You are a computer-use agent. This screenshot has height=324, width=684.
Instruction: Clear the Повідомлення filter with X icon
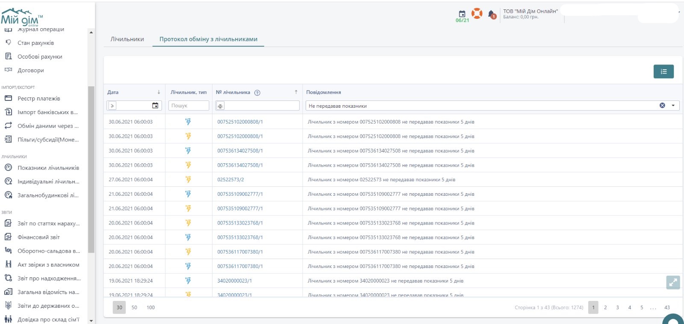point(662,106)
